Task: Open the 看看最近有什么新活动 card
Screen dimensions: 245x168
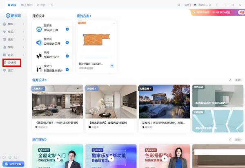Action: pos(218,96)
